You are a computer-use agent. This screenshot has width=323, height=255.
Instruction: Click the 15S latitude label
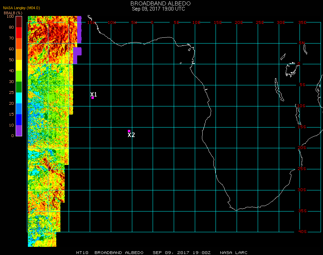click(x=302, y=127)
